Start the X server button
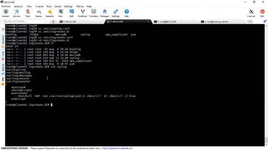This screenshot has width=268, height=150. pyautogui.click(x=251, y=13)
